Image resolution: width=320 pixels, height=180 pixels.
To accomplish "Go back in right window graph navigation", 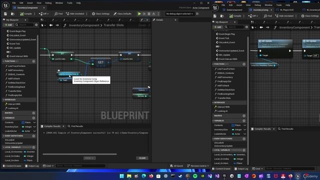I will click(261, 27).
